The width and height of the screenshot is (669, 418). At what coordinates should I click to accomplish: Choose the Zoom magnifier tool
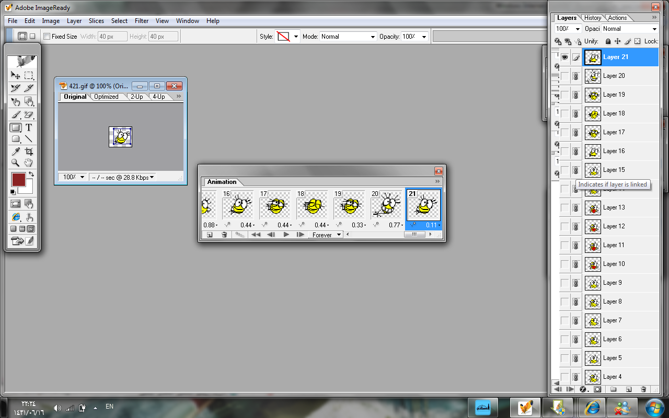pos(16,163)
